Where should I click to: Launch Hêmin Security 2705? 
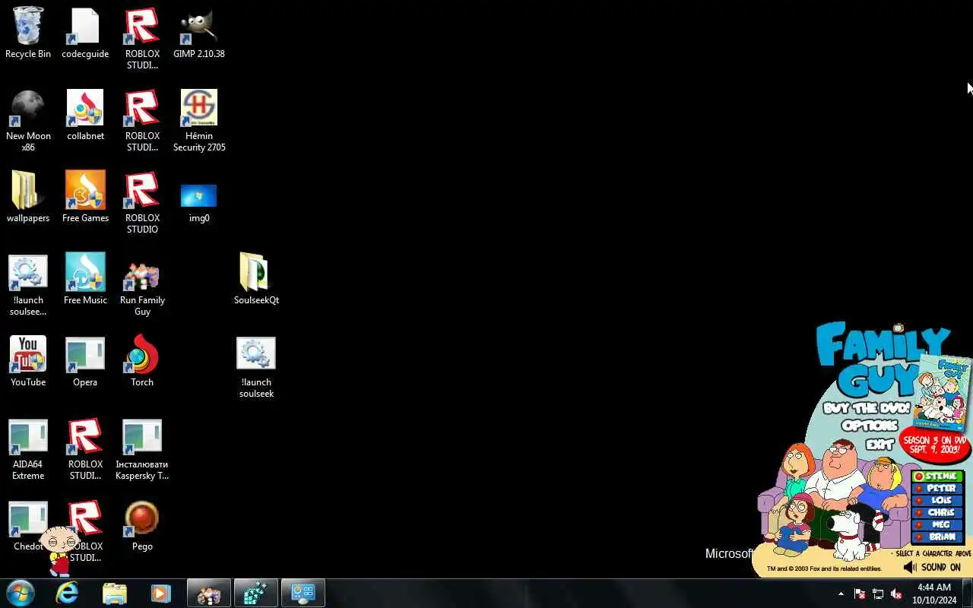[x=199, y=120]
